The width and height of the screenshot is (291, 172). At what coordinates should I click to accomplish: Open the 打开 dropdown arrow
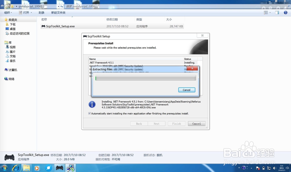[31, 12]
